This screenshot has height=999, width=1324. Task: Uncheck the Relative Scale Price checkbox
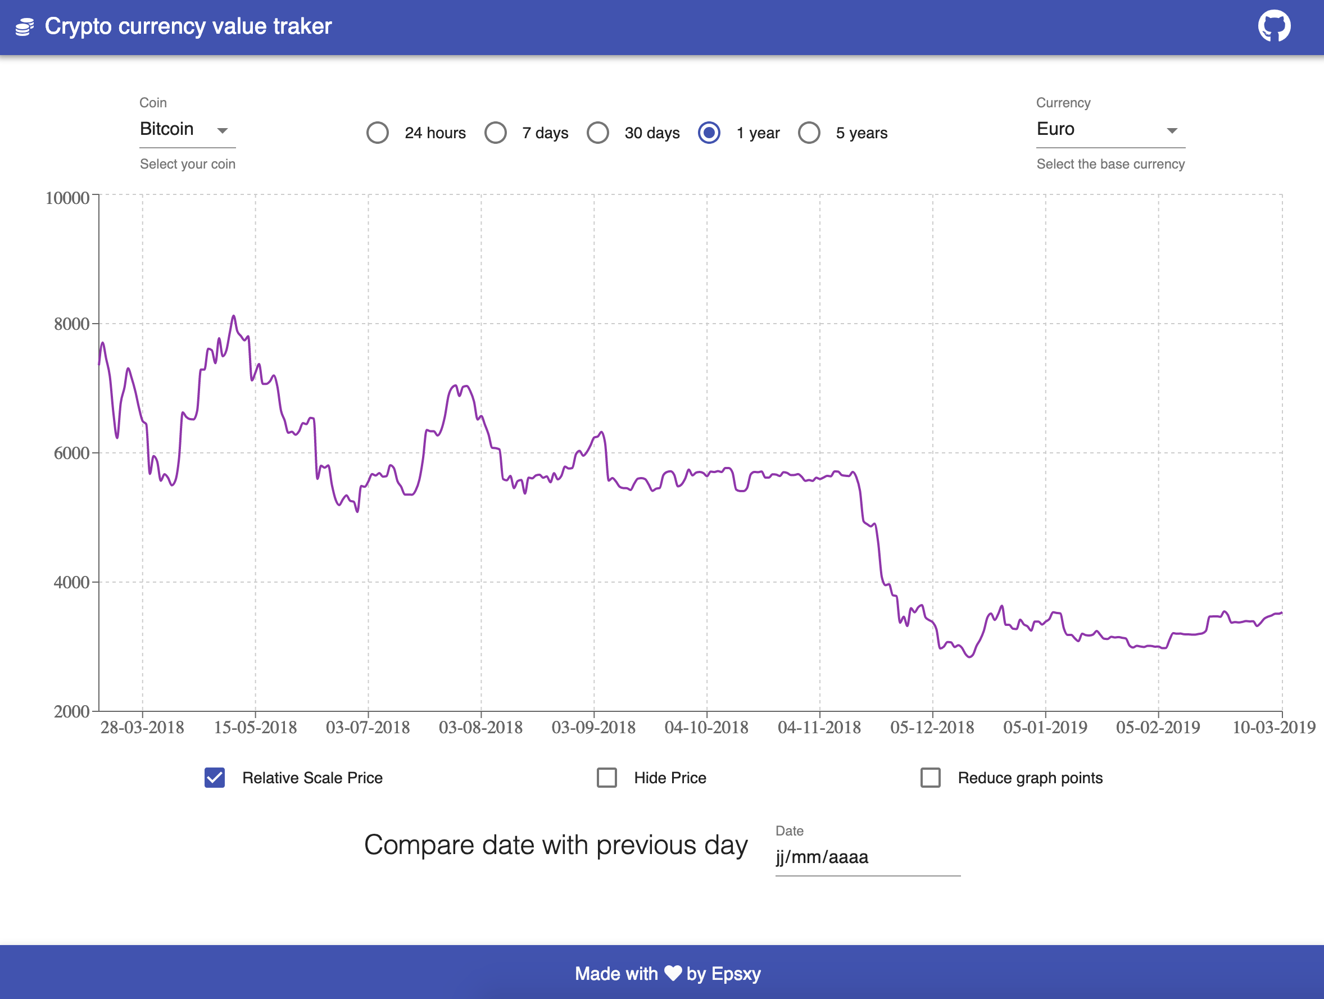214,778
